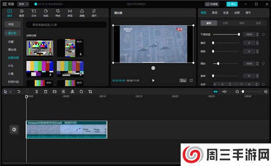
Task: Open the Stickers tab icon
Action: [46, 13]
